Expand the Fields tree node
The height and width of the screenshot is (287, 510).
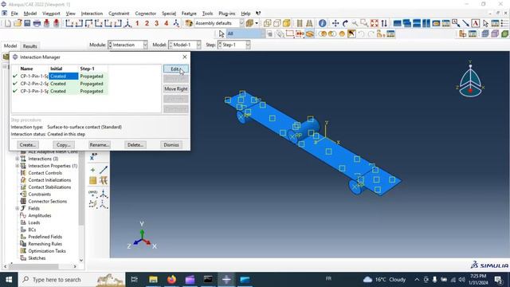click(18, 209)
